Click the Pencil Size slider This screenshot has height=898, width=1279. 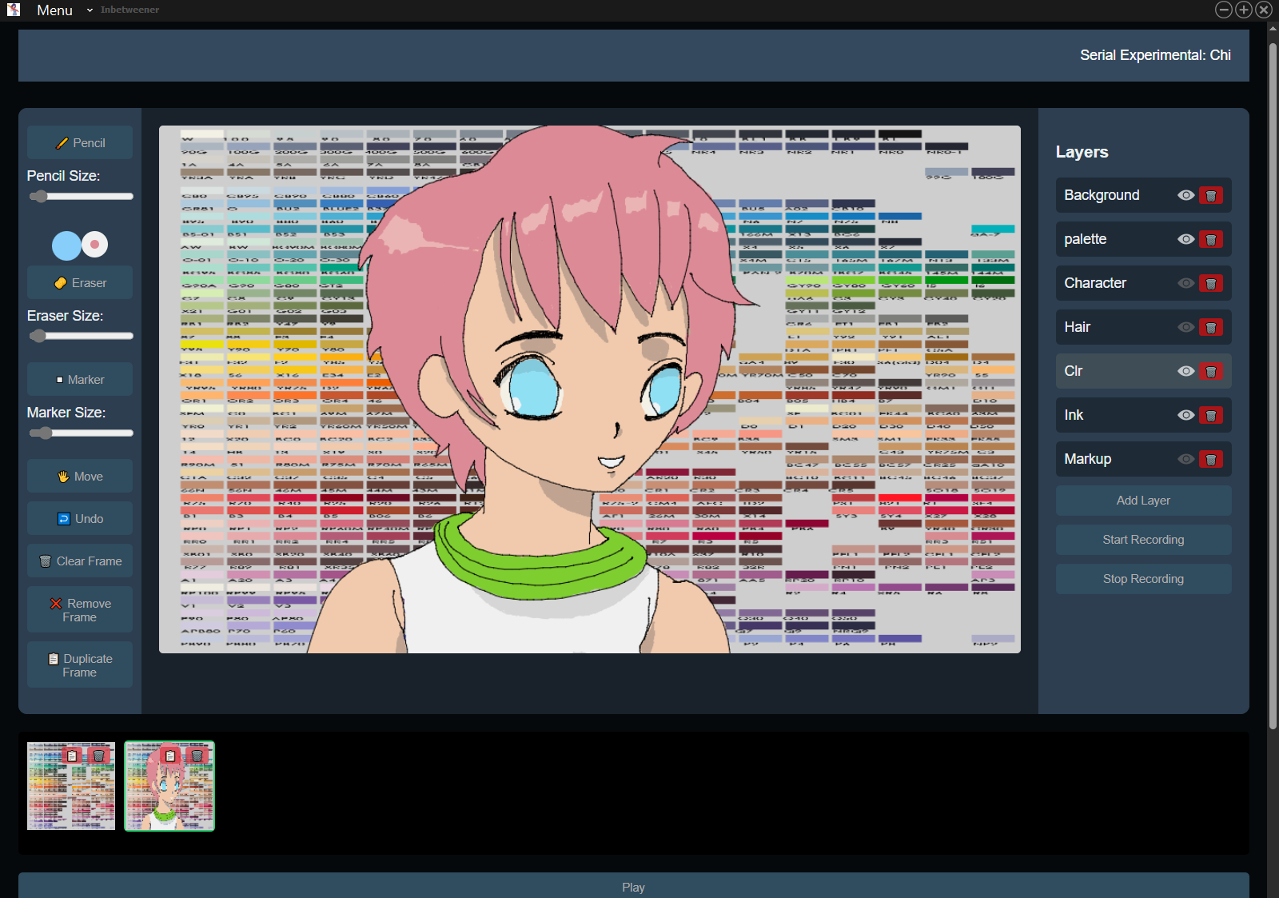(81, 197)
